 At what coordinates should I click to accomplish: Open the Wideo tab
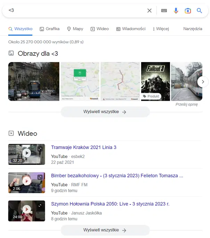[x=100, y=29]
